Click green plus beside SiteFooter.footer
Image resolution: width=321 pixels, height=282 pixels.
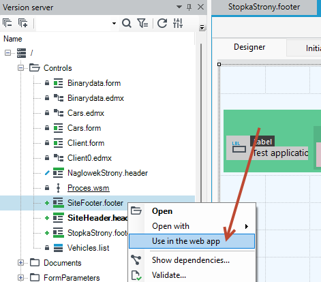coord(47,203)
